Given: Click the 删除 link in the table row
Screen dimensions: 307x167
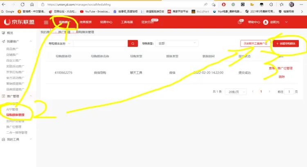Looking at the screenshot, I should (x=281, y=77).
